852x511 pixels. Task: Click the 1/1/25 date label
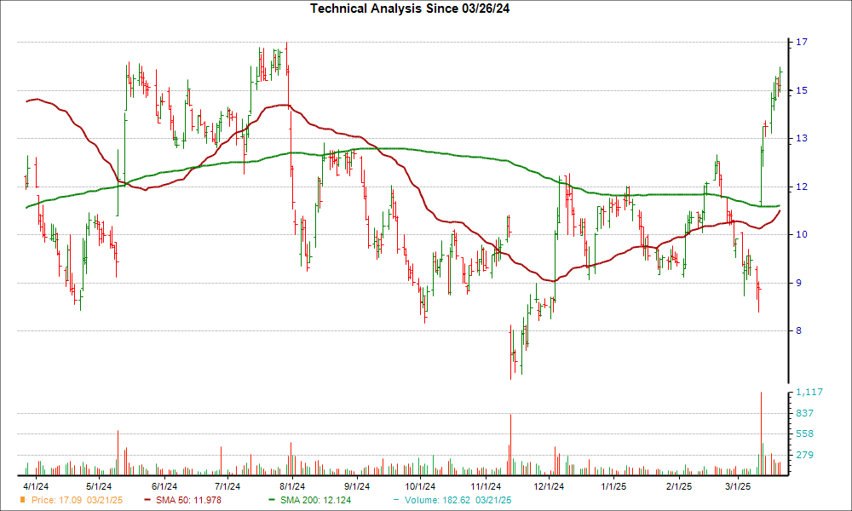[614, 486]
